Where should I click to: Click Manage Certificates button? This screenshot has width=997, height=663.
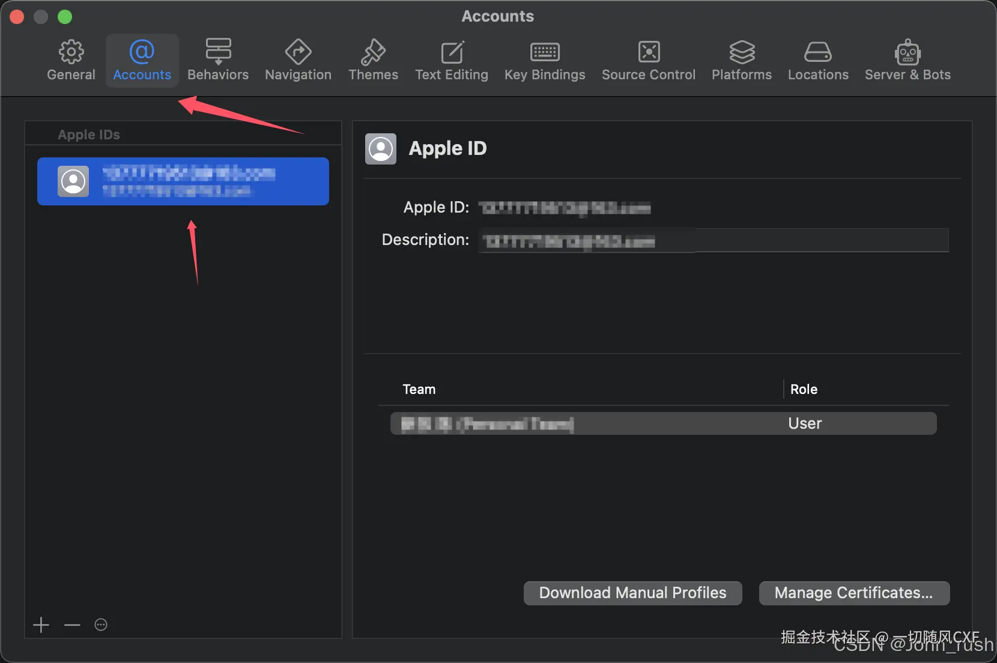(854, 593)
